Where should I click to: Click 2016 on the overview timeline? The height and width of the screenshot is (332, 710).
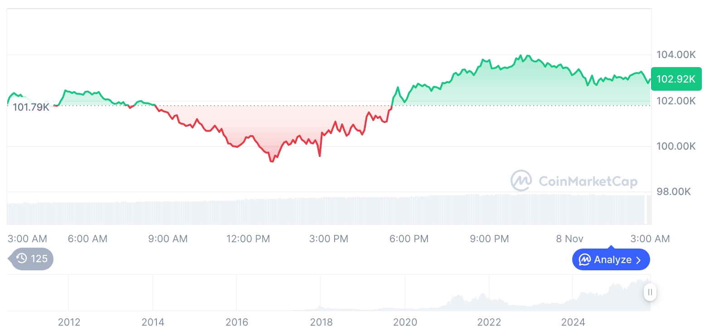237,322
